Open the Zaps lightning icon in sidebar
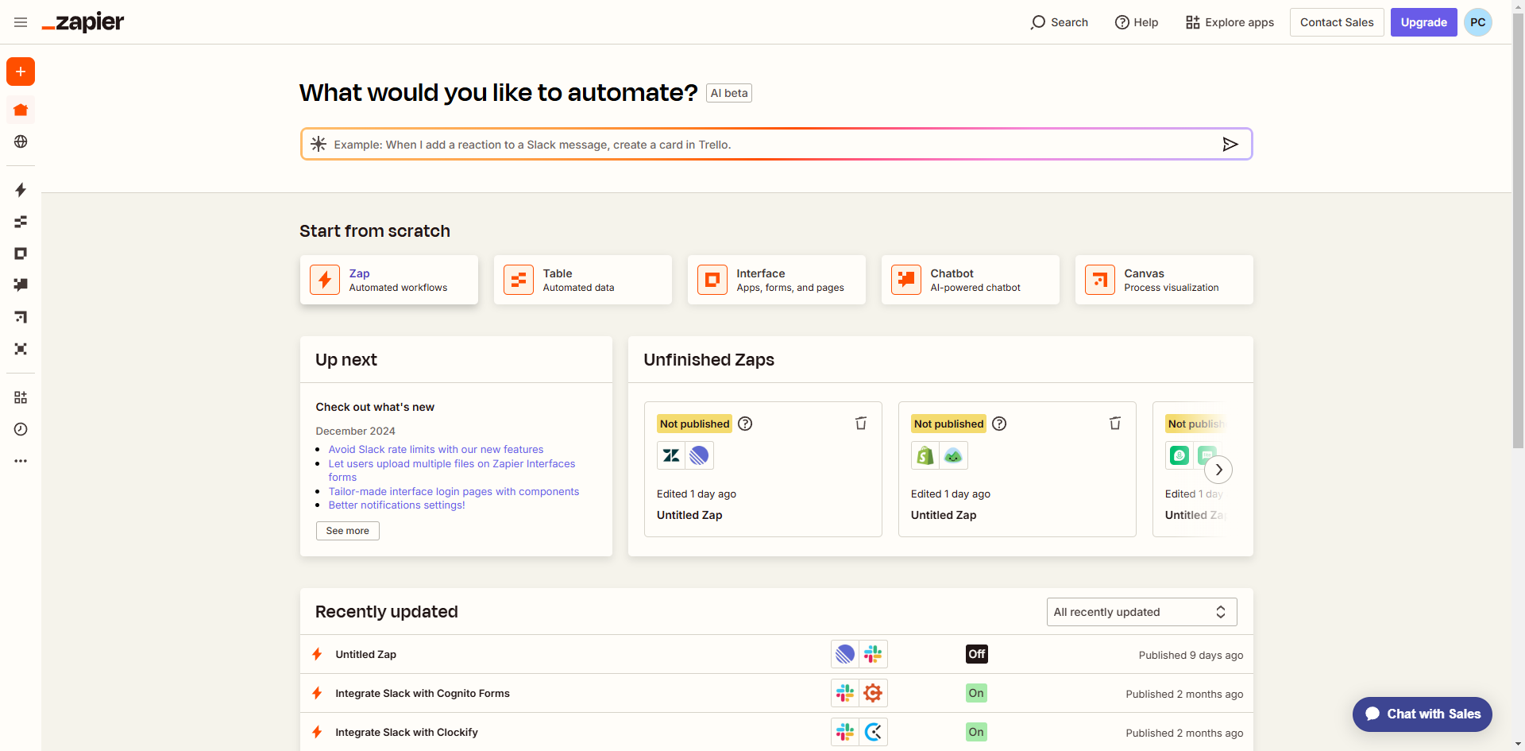This screenshot has width=1525, height=751. [21, 190]
